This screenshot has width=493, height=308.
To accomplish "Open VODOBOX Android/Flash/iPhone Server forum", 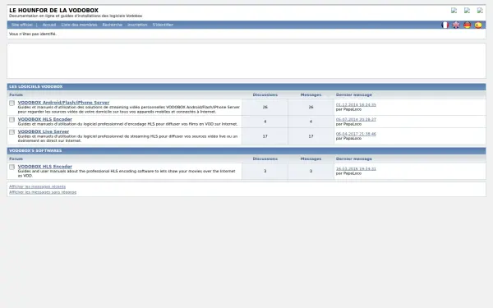I will [63, 103].
